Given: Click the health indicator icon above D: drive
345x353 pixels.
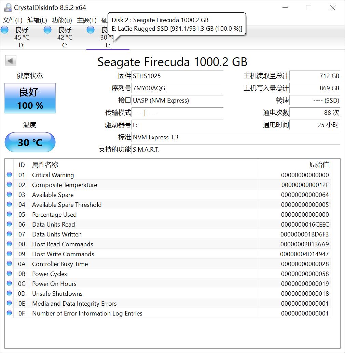Looking at the screenshot, I should click(x=4, y=30).
